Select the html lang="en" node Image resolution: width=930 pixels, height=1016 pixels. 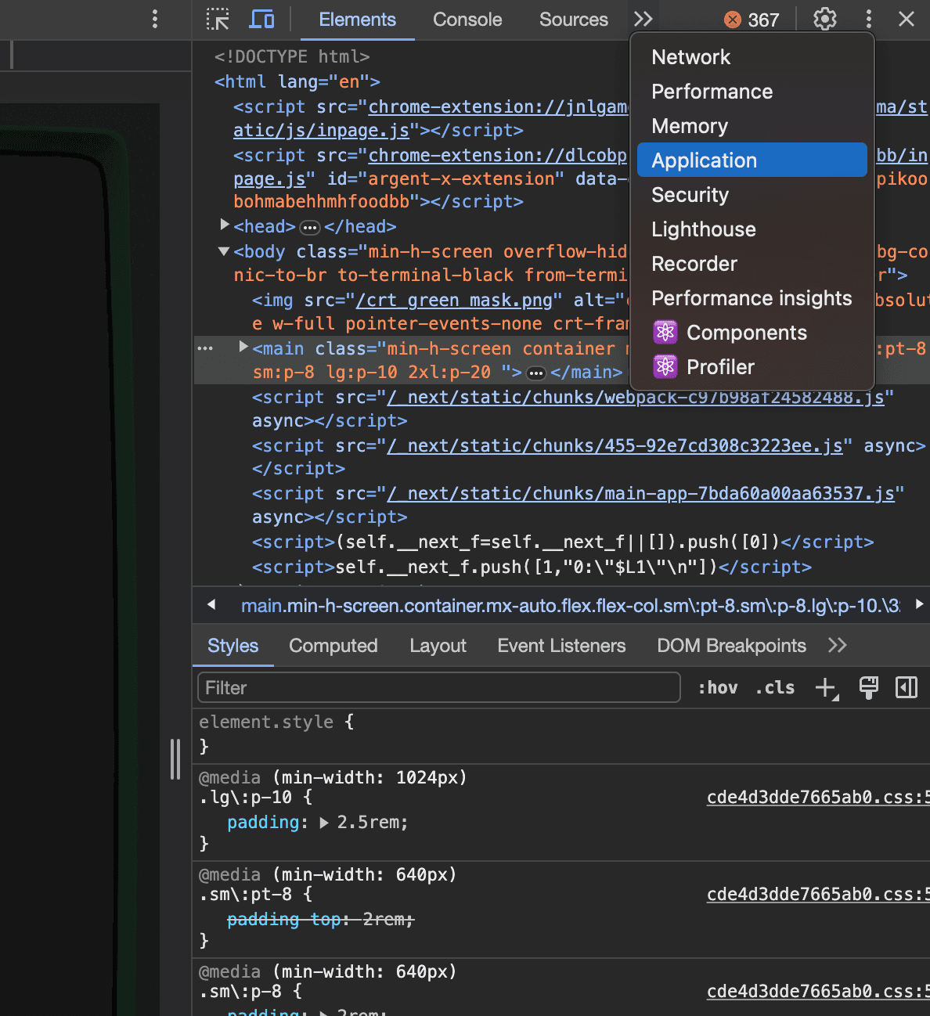297,82
